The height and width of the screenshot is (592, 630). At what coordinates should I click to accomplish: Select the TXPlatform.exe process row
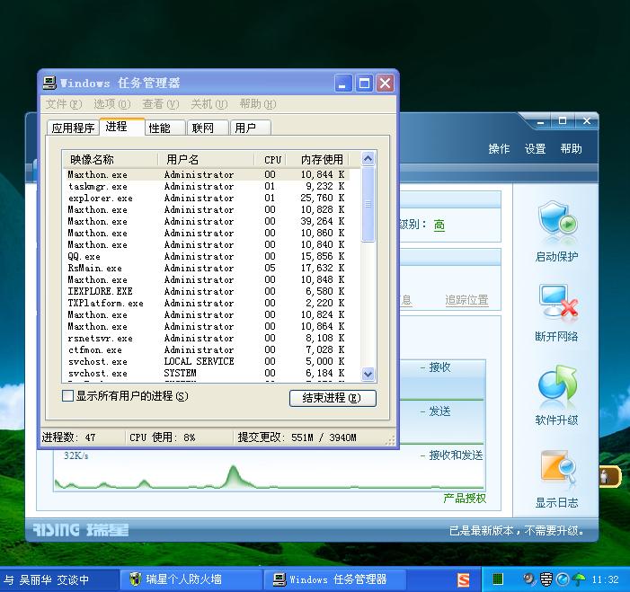pyautogui.click(x=206, y=303)
